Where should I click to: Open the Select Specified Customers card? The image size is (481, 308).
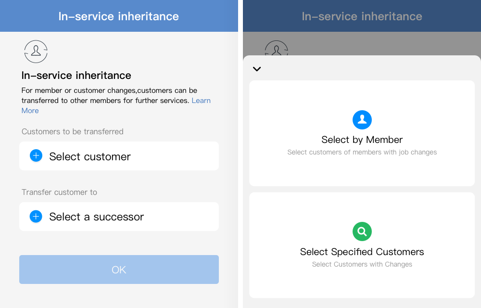(x=362, y=245)
